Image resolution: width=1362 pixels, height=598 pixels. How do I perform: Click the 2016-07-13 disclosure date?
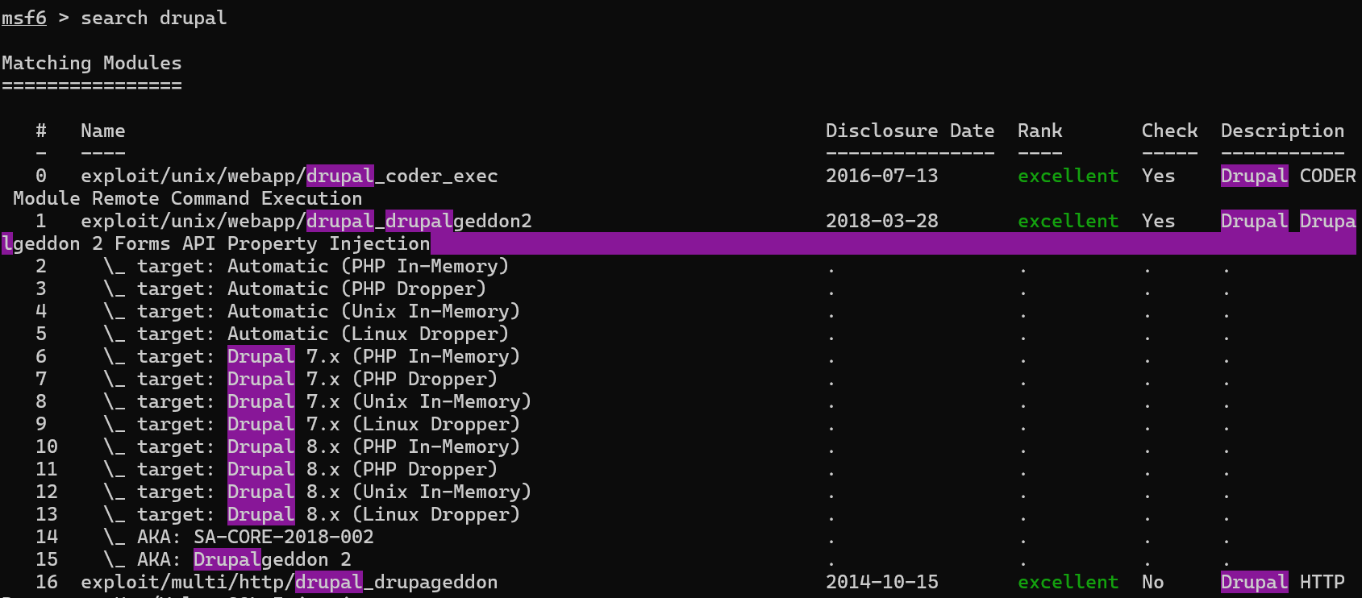point(881,176)
